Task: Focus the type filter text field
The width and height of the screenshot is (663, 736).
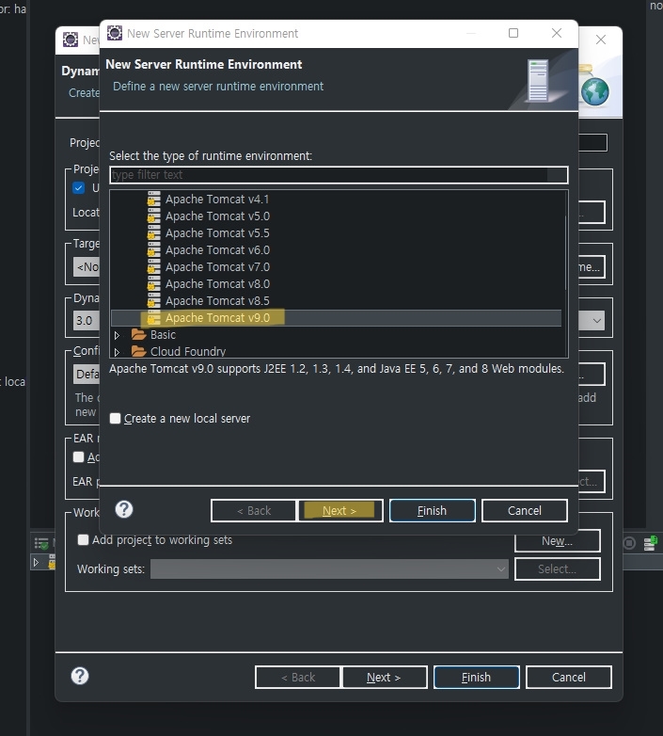Action: coord(339,175)
